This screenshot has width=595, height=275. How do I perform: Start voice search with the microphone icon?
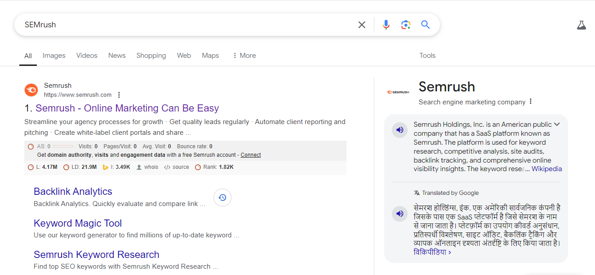tap(386, 25)
